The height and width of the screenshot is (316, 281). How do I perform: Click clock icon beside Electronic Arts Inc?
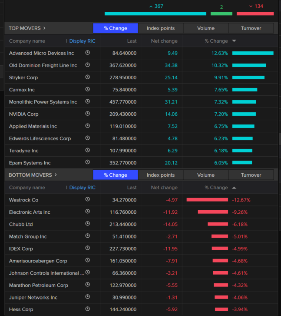point(87,212)
